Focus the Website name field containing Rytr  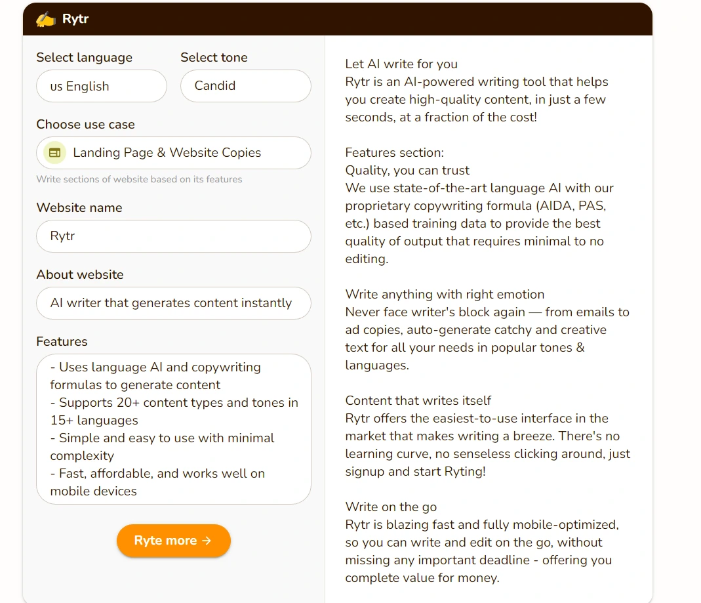174,236
